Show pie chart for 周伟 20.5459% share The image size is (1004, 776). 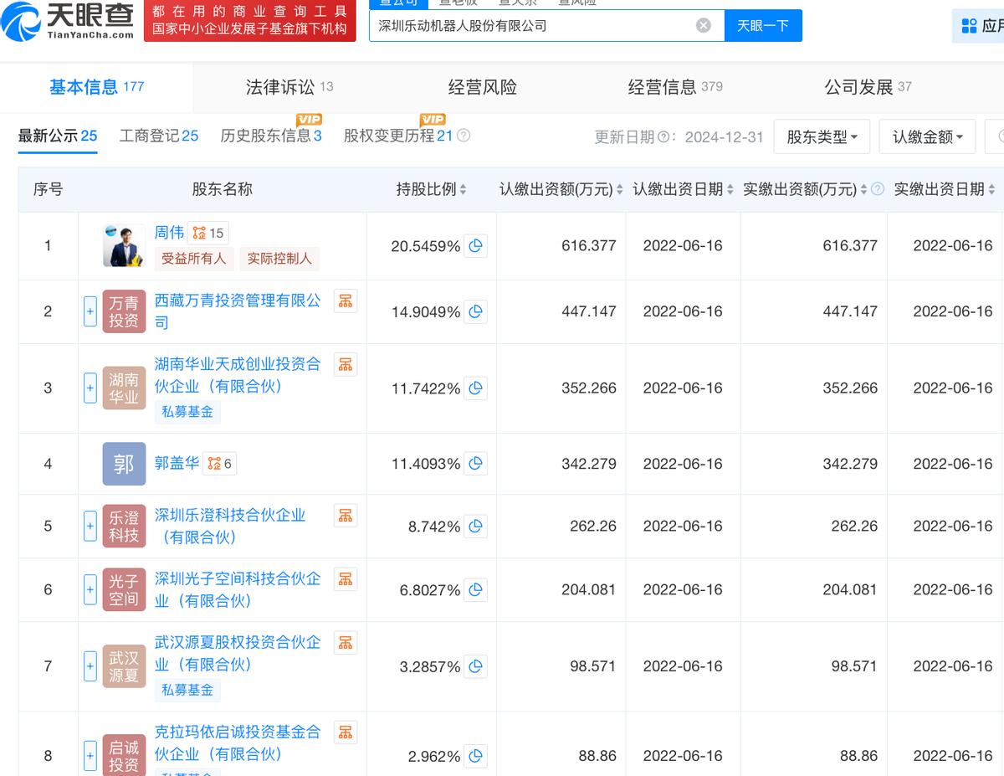tap(476, 246)
